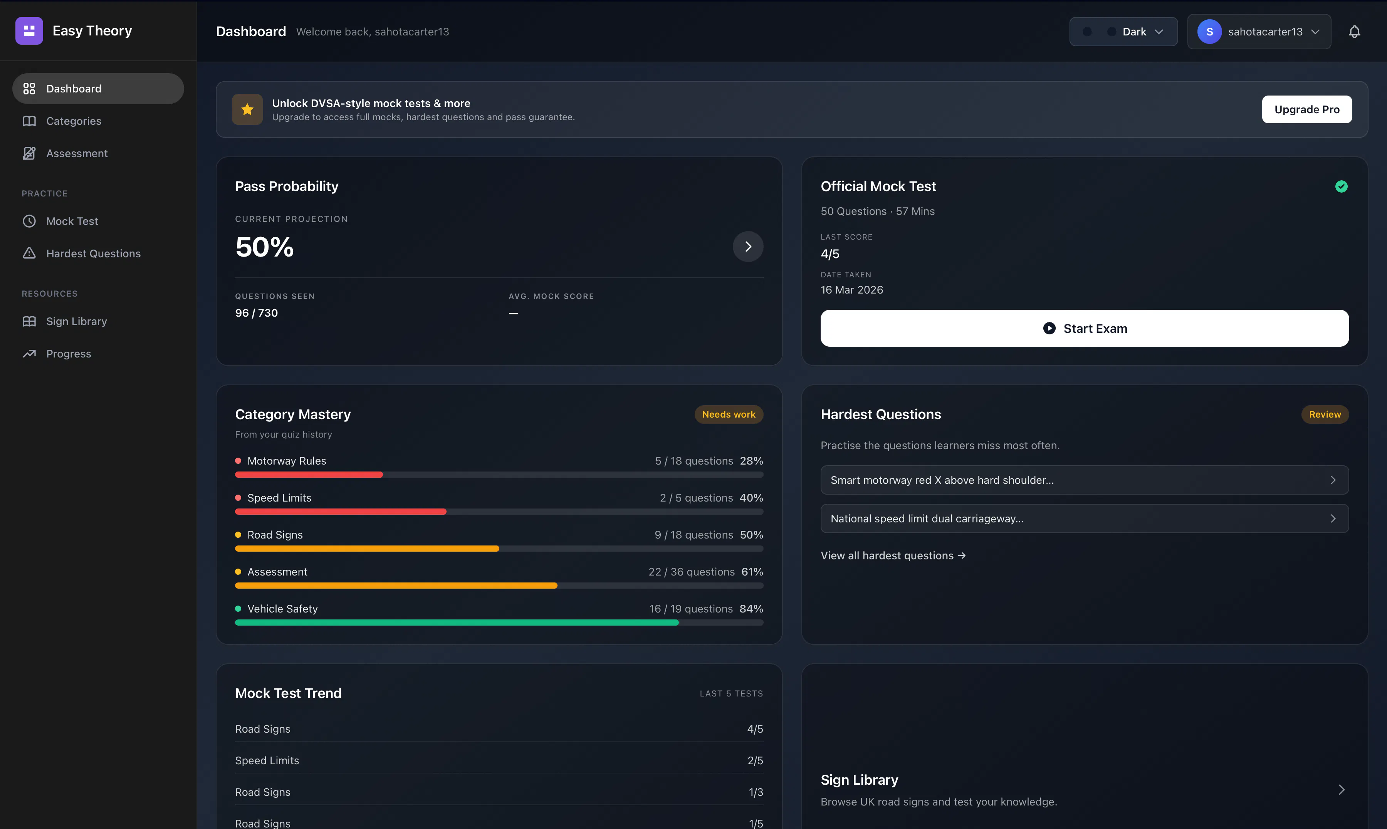This screenshot has height=829, width=1387.
Task: Click the Assessment mastery progress bar
Action: 499,586
